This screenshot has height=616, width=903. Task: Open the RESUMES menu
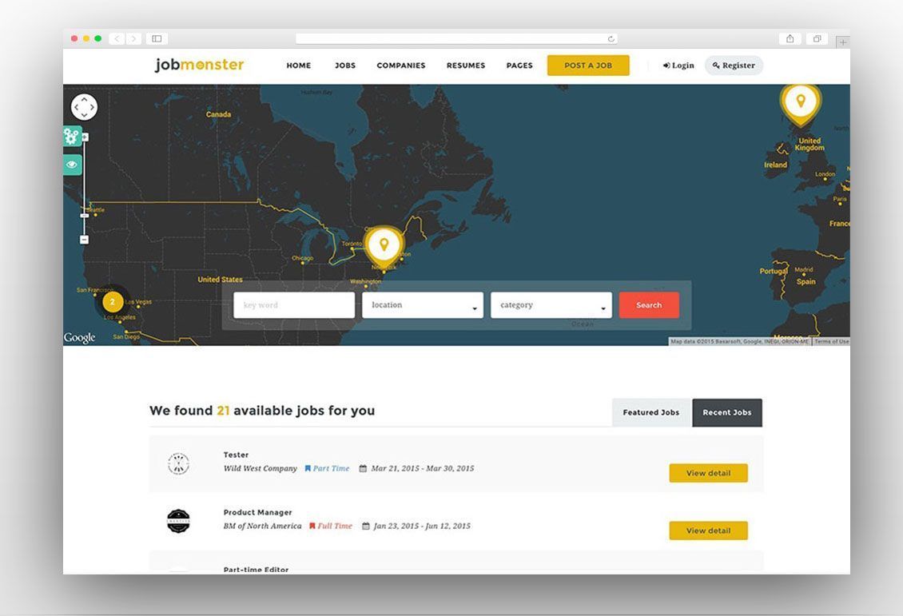pos(466,66)
